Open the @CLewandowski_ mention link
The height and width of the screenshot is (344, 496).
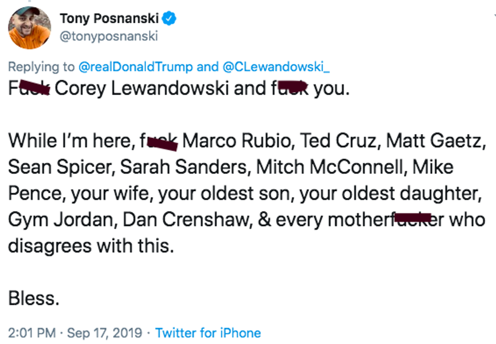pos(276,67)
